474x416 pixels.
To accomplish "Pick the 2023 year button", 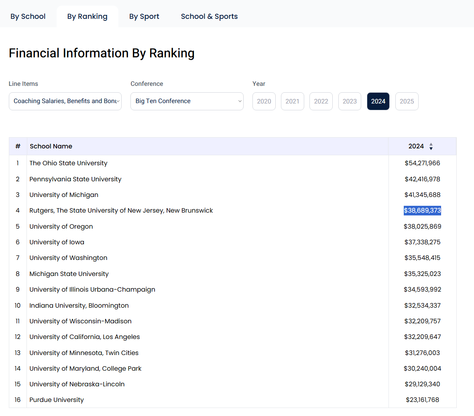I will [x=350, y=101].
